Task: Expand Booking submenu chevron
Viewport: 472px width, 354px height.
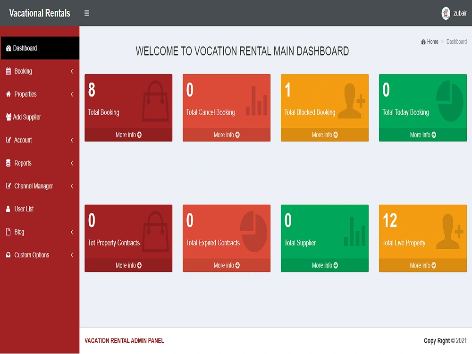Action: click(x=72, y=71)
